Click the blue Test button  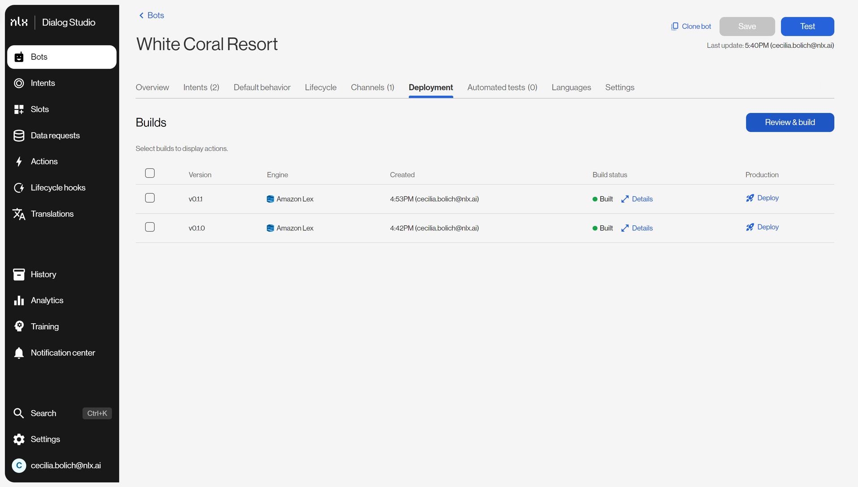coord(808,26)
